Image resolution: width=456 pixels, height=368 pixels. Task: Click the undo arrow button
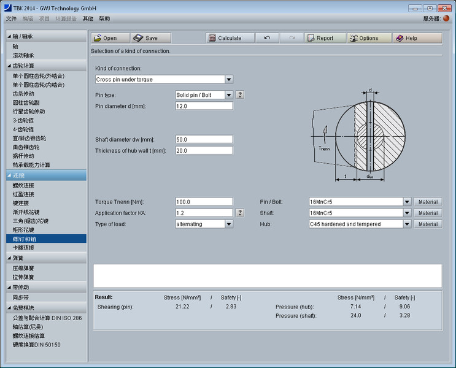(267, 38)
